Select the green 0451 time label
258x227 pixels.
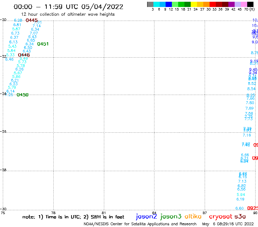pos(43,44)
